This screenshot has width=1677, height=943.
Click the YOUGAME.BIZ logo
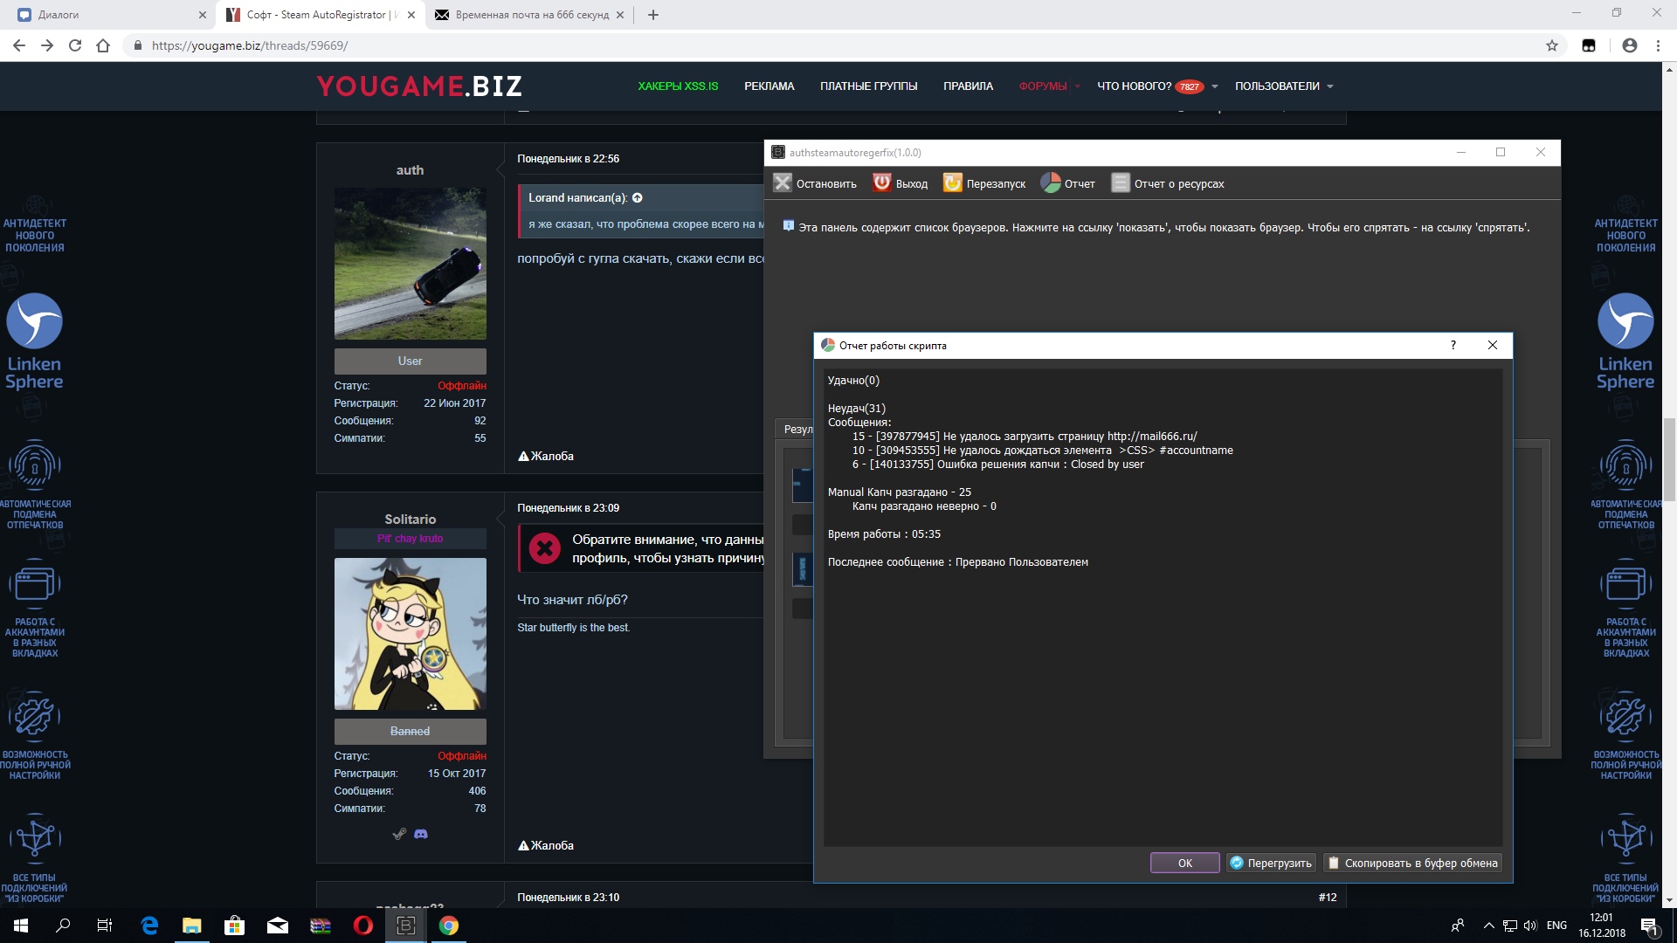pyautogui.click(x=419, y=86)
